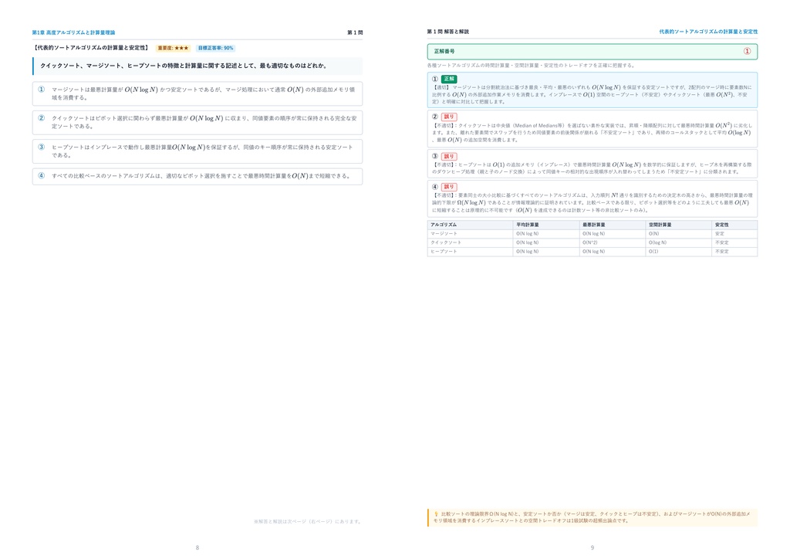Select answer option ① about merge sort
790x559 pixels.
click(197, 93)
